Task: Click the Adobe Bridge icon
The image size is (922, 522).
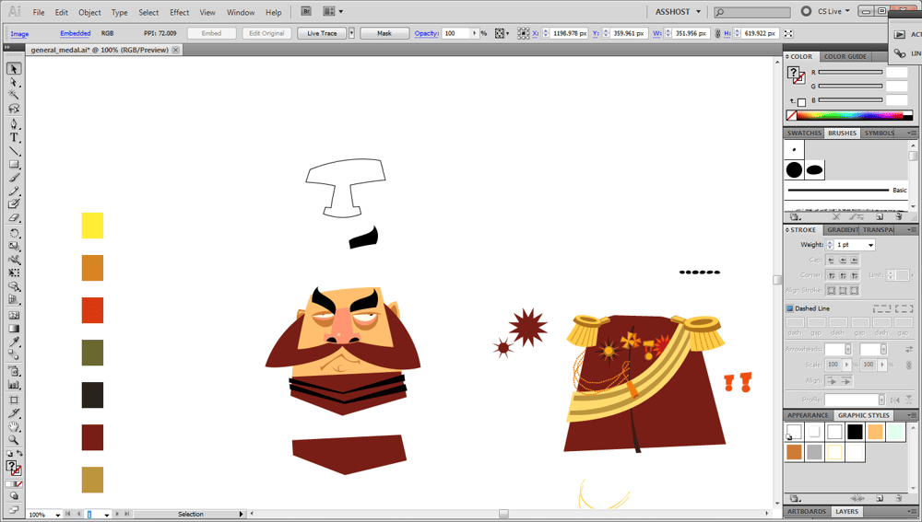Action: point(306,11)
